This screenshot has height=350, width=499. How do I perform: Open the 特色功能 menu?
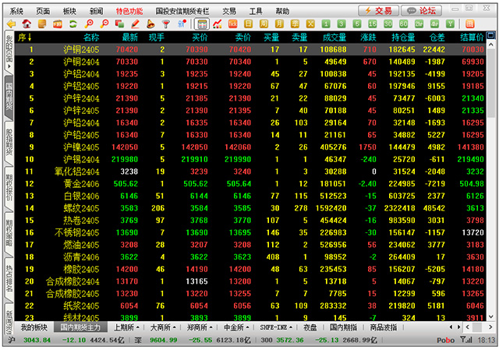tap(129, 11)
